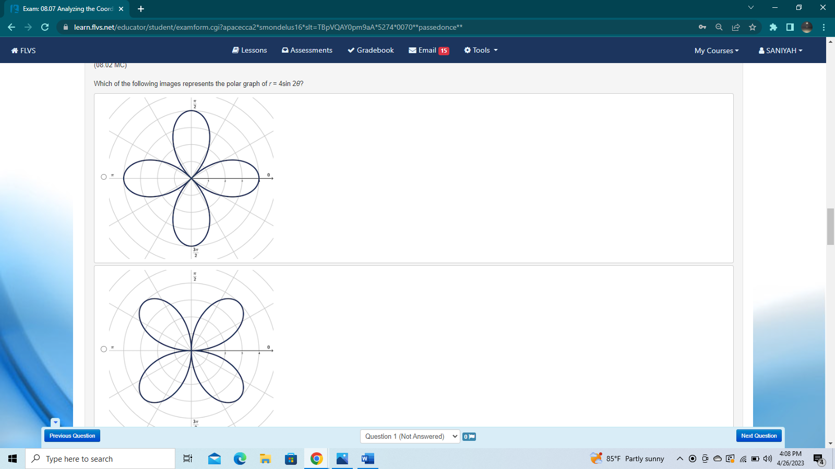Open a new browser tab
The height and width of the screenshot is (469, 835).
click(x=141, y=9)
